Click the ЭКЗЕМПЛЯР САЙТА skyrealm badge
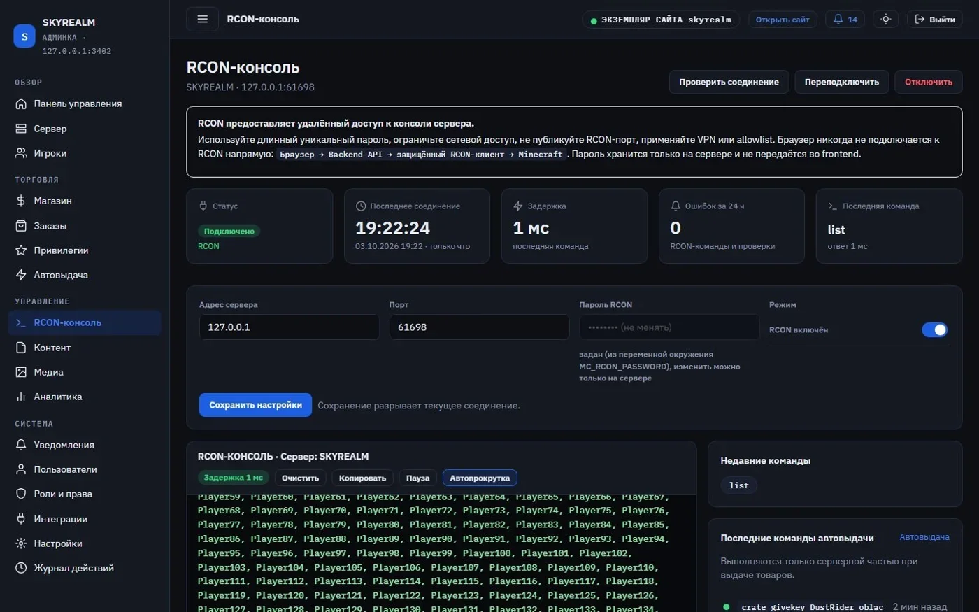Screen dimensions: 979x612 660,20
